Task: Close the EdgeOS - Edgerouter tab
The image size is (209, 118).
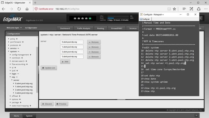Action: (30, 3)
